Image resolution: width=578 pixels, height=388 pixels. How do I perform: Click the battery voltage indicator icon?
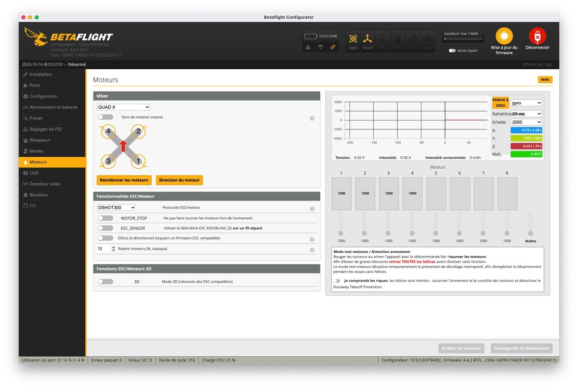(311, 36)
